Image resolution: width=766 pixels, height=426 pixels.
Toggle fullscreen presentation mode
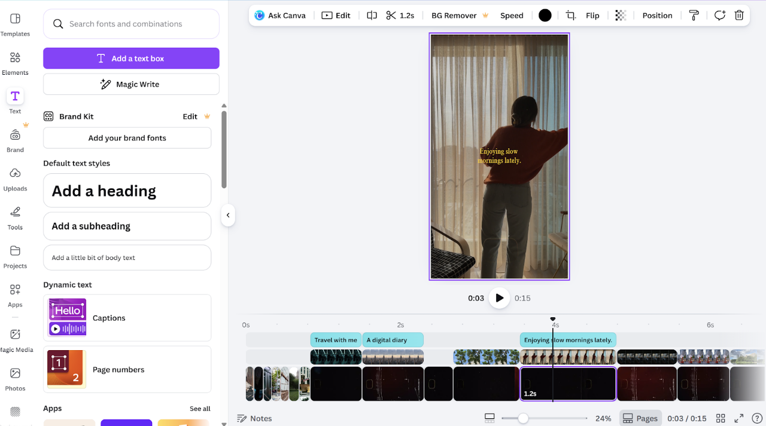(739, 418)
